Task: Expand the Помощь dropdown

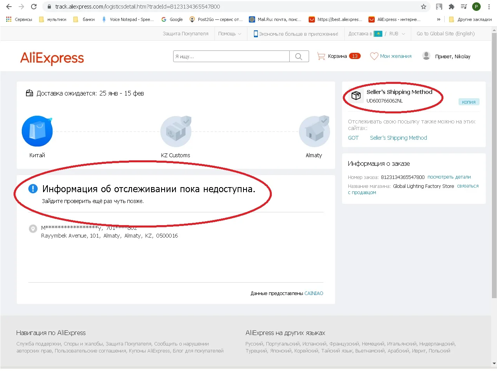Action: coord(229,34)
